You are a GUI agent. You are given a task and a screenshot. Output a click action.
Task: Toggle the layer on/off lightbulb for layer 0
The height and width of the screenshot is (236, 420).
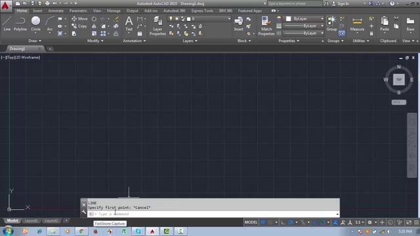(171, 19)
